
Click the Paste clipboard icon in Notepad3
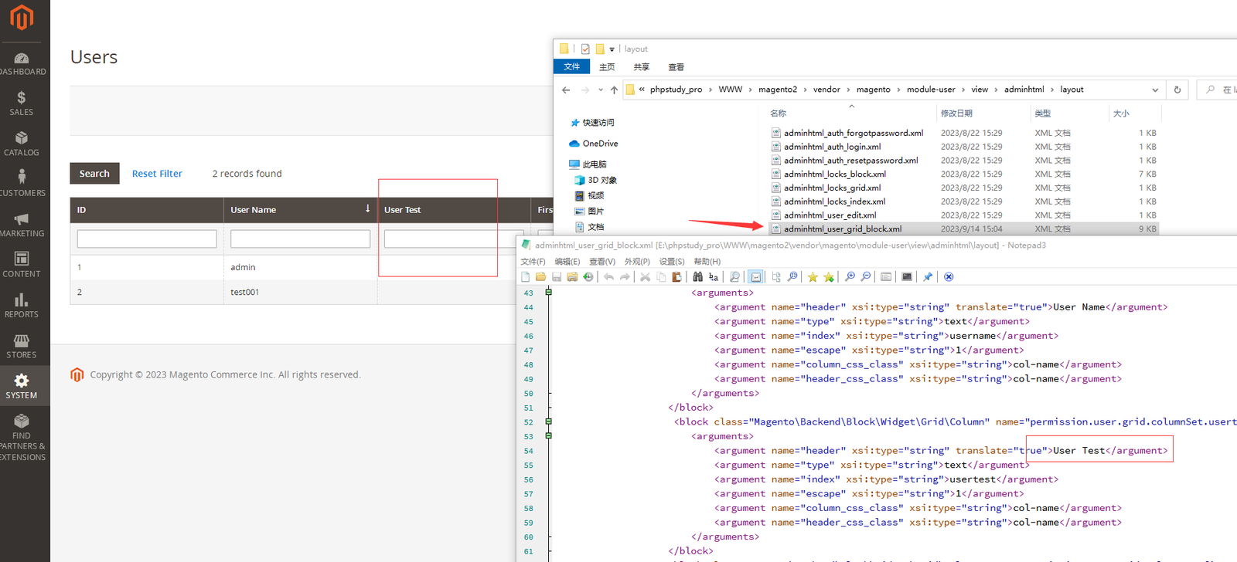coord(676,277)
